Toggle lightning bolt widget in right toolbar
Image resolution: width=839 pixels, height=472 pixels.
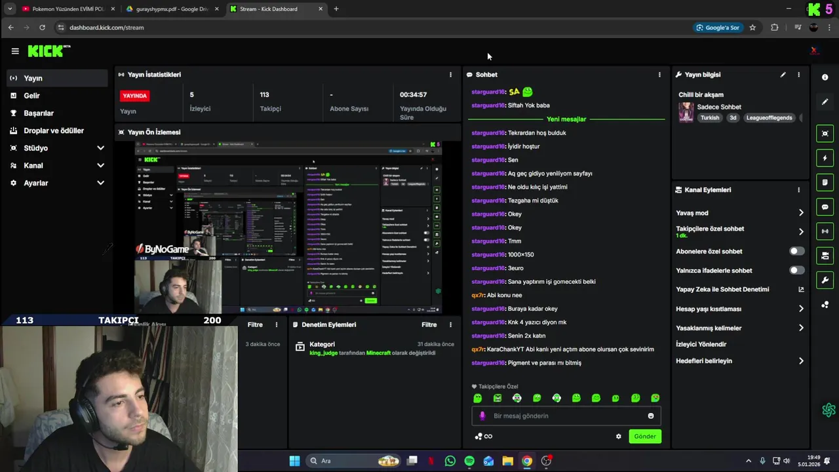(x=825, y=158)
